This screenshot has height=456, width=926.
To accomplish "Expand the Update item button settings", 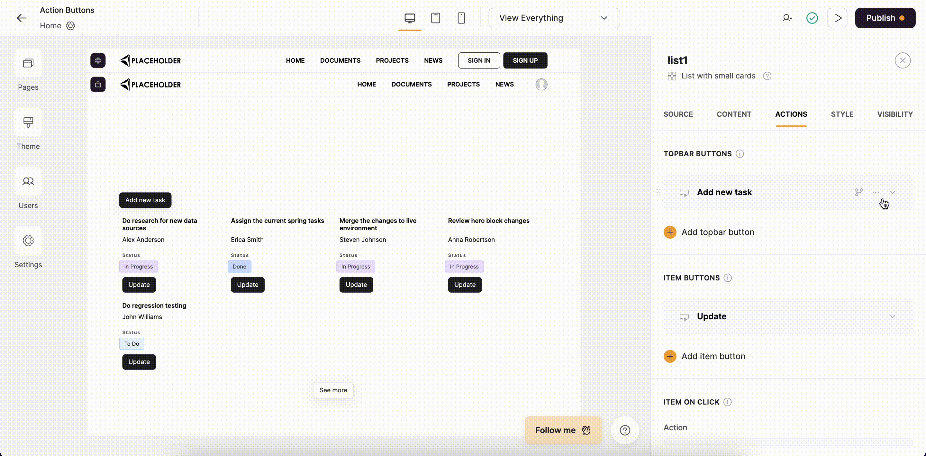I will 893,316.
